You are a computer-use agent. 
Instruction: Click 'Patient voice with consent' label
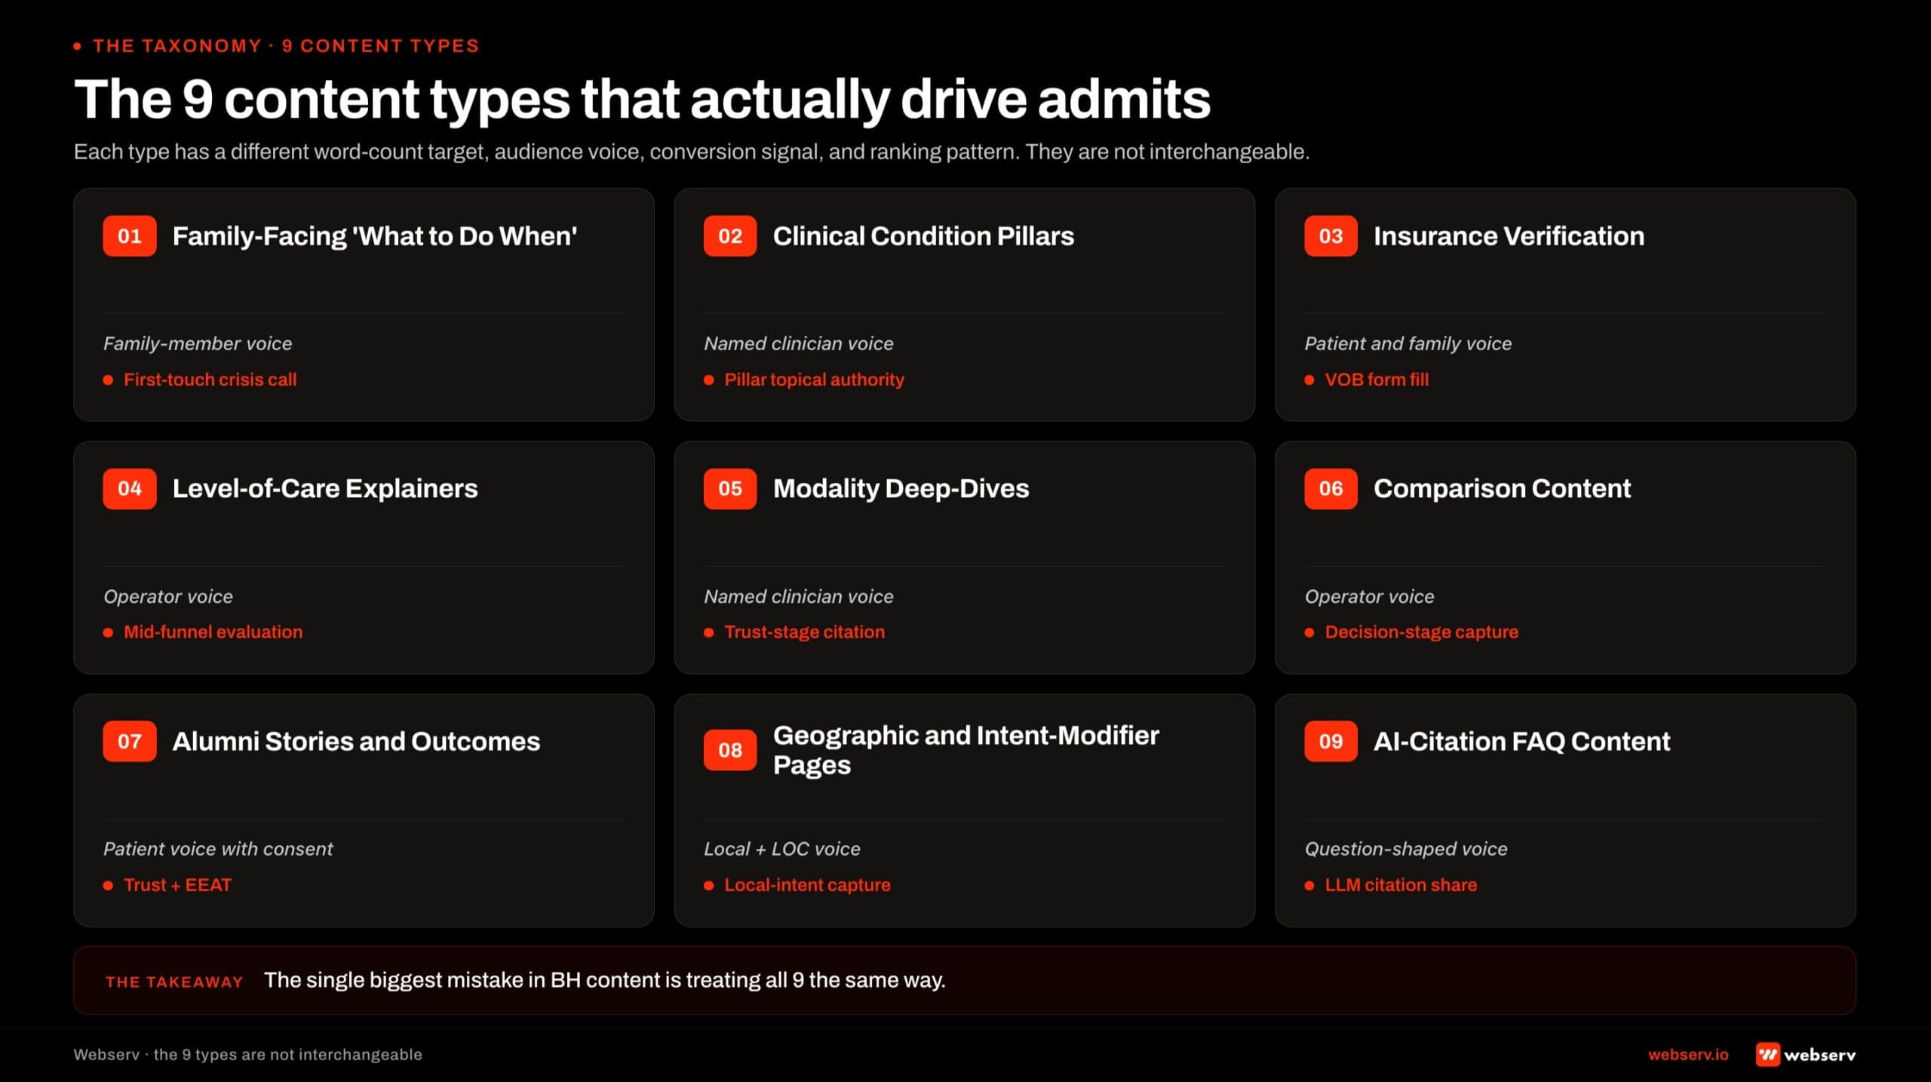point(218,849)
